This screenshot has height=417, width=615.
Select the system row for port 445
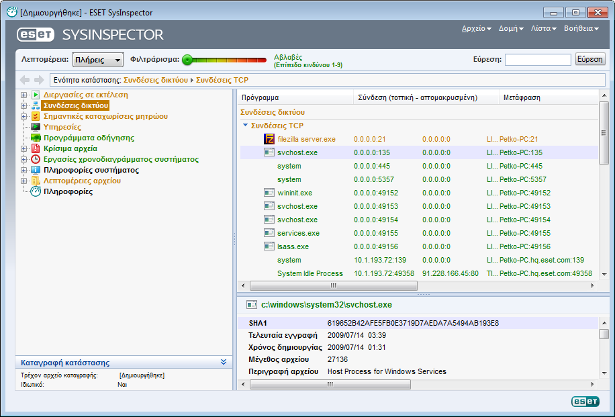click(x=419, y=166)
